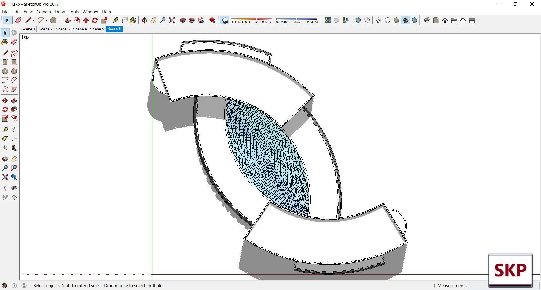Switch to the Back view house icon

(463, 20)
